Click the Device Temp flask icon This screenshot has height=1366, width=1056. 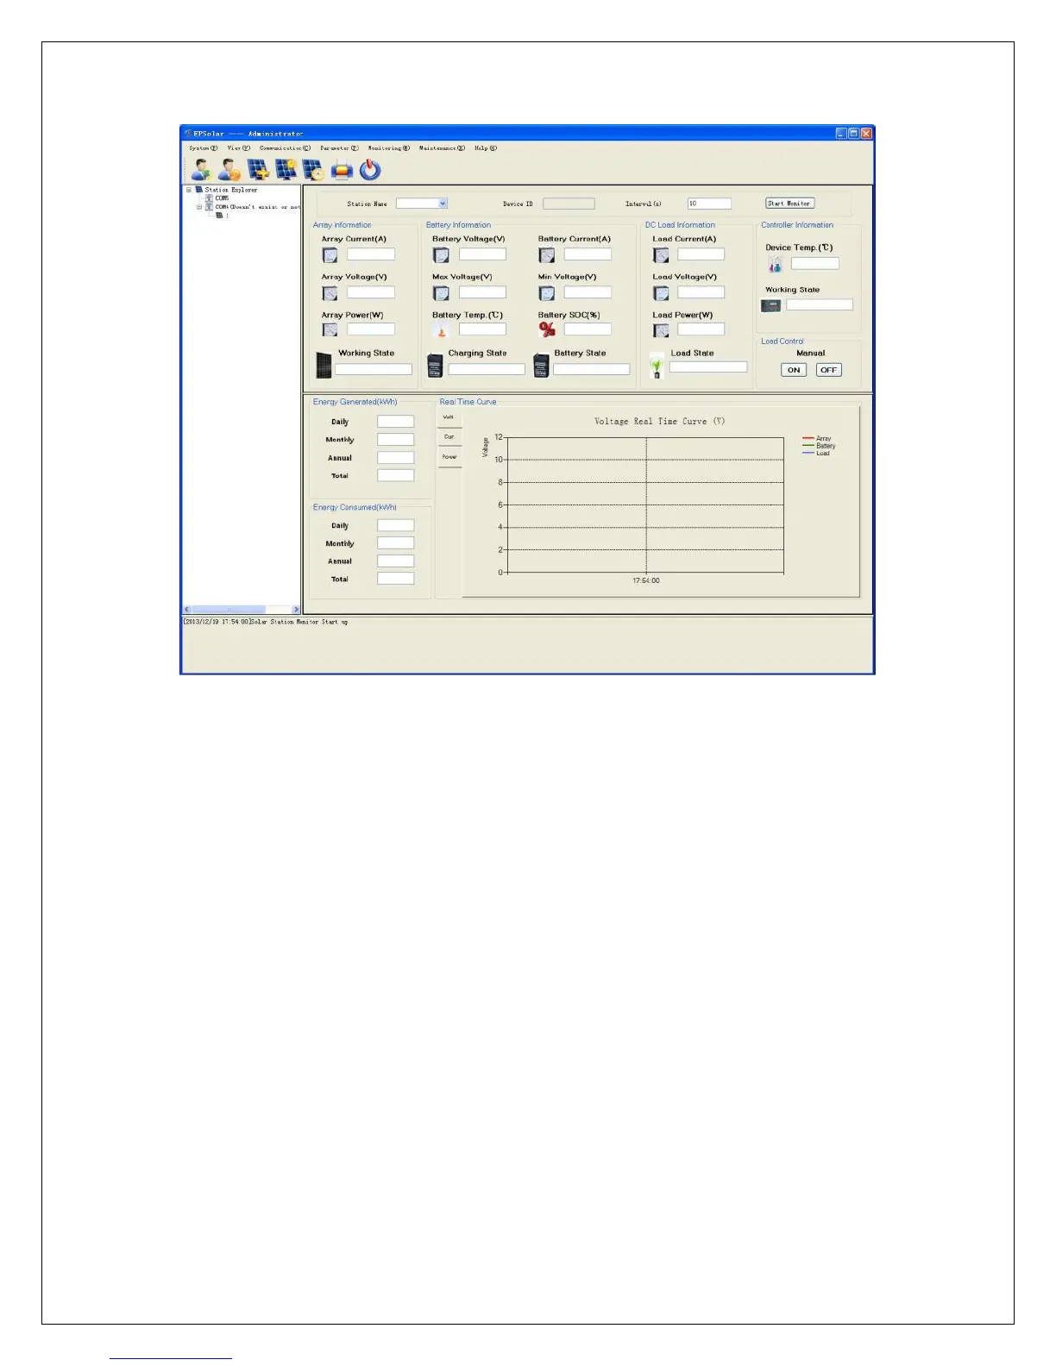click(775, 265)
